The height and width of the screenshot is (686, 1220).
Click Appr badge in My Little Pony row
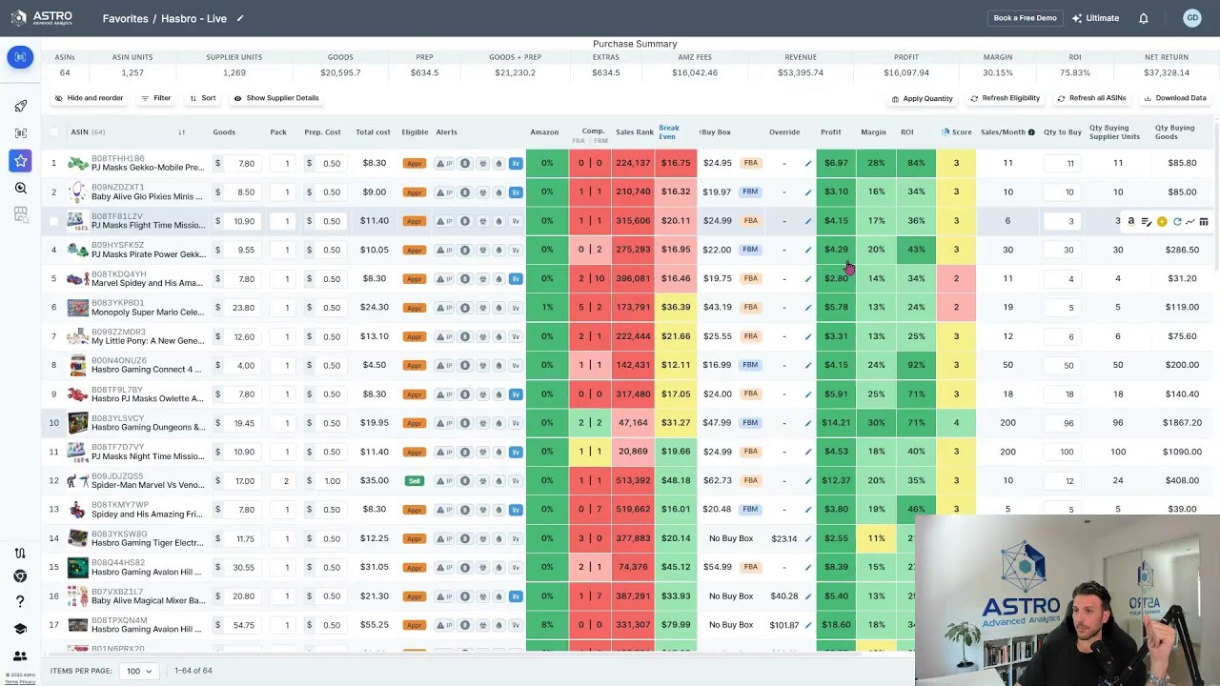(x=414, y=336)
